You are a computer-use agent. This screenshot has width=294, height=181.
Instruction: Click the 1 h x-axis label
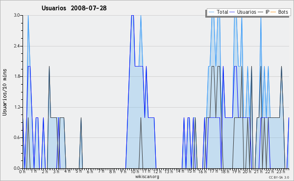coord(34,171)
